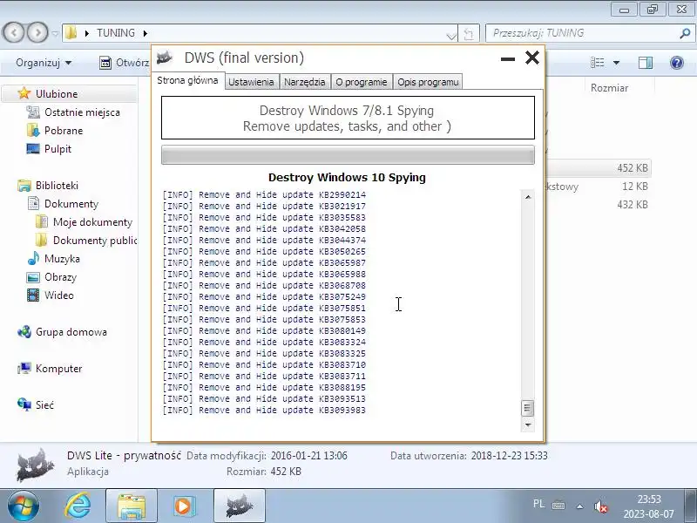Click log line KB3068708
This screenshot has height=523, width=697.
click(x=264, y=286)
